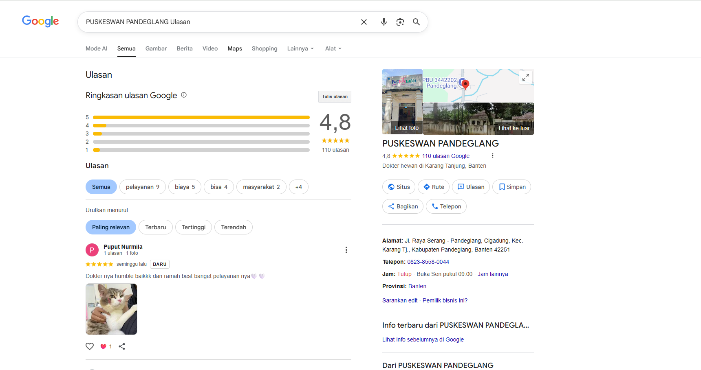The image size is (701, 370).
Task: Start voice search with the microphone icon
Action: 384,22
